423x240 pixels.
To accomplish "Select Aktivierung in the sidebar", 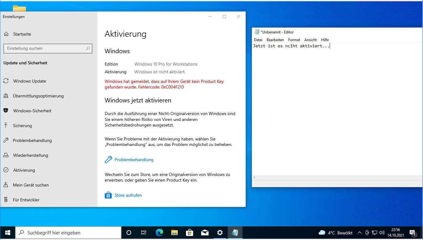I will click(24, 170).
